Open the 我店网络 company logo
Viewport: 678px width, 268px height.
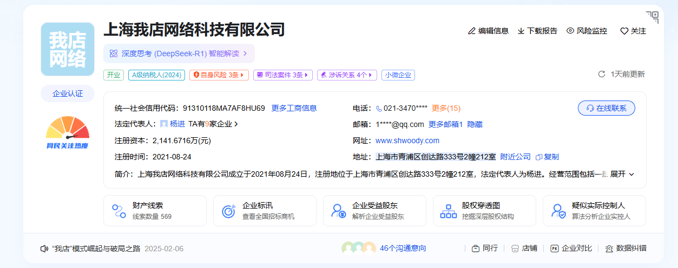click(68, 49)
